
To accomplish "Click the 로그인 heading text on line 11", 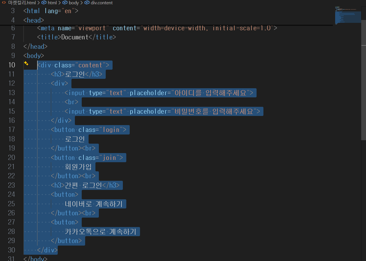I will coord(75,74).
